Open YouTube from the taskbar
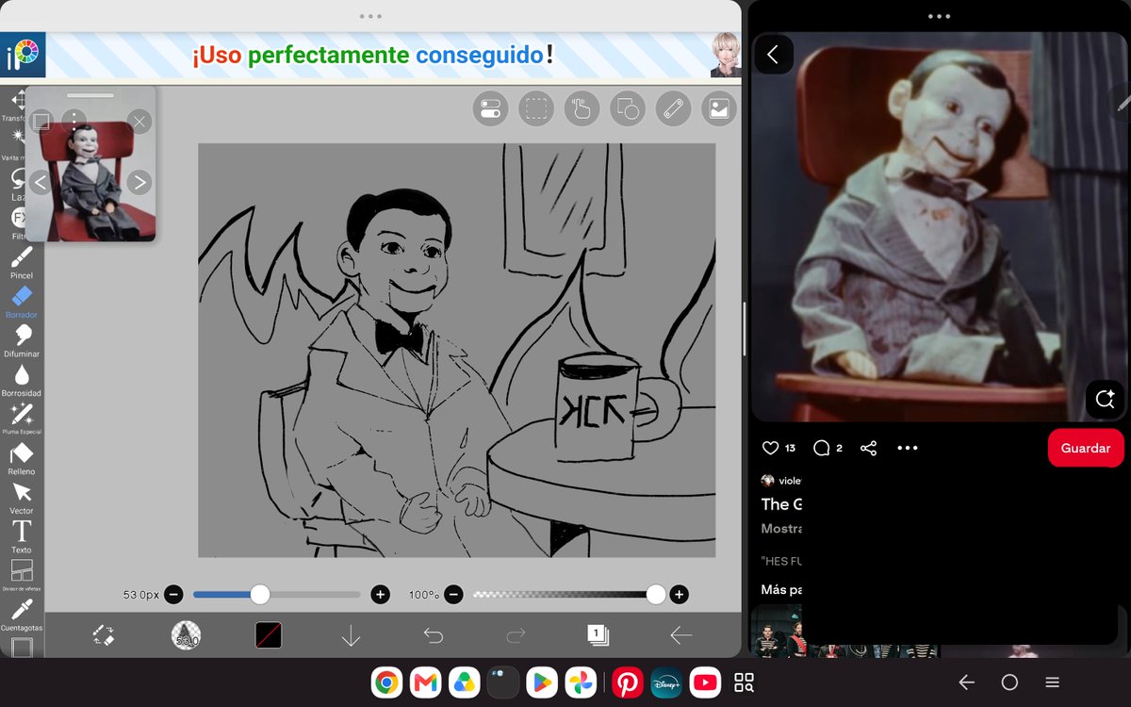The image size is (1131, 707). pos(703,682)
